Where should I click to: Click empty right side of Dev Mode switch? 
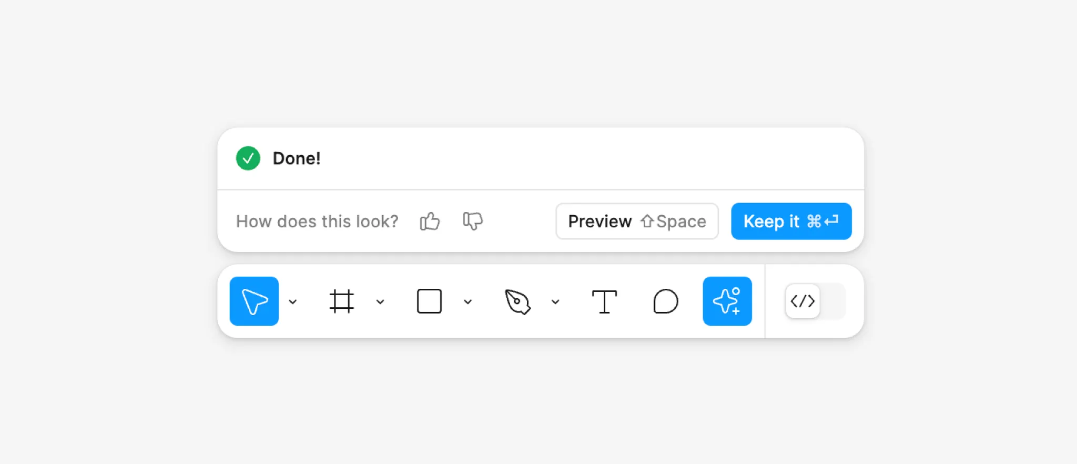833,301
